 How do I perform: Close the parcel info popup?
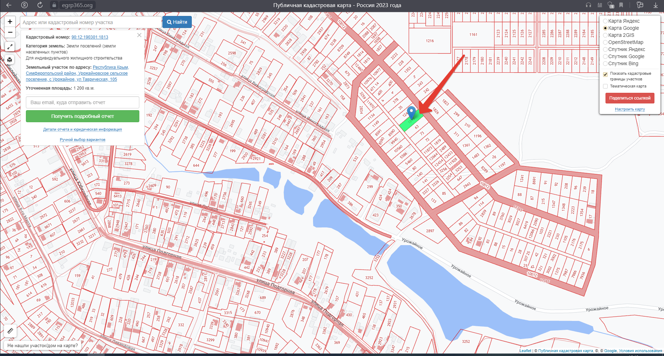pyautogui.click(x=139, y=35)
